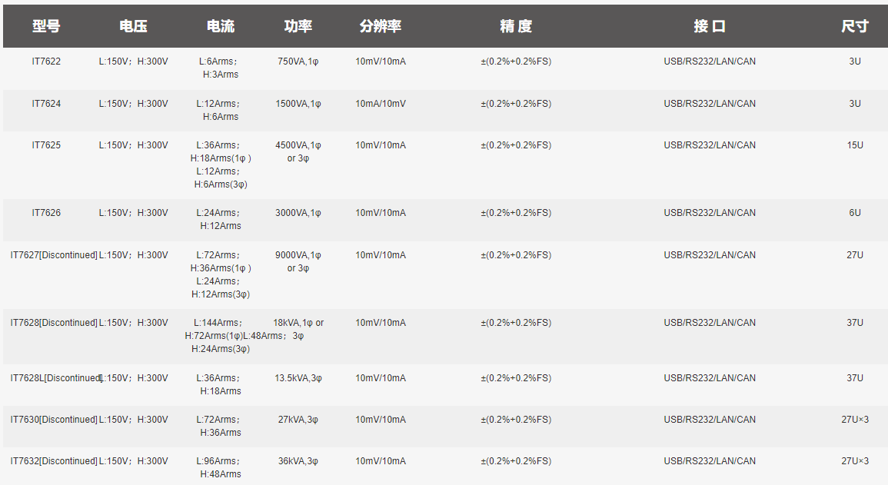Click the "13.5kVA,3φ" power cell

[x=298, y=378]
